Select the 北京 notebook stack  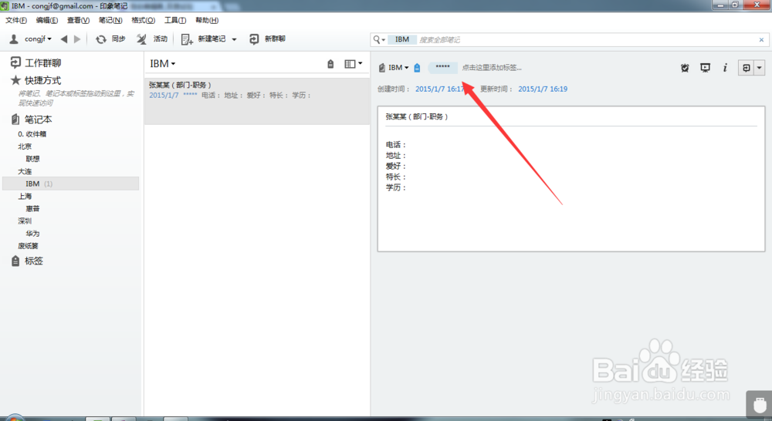tap(25, 147)
